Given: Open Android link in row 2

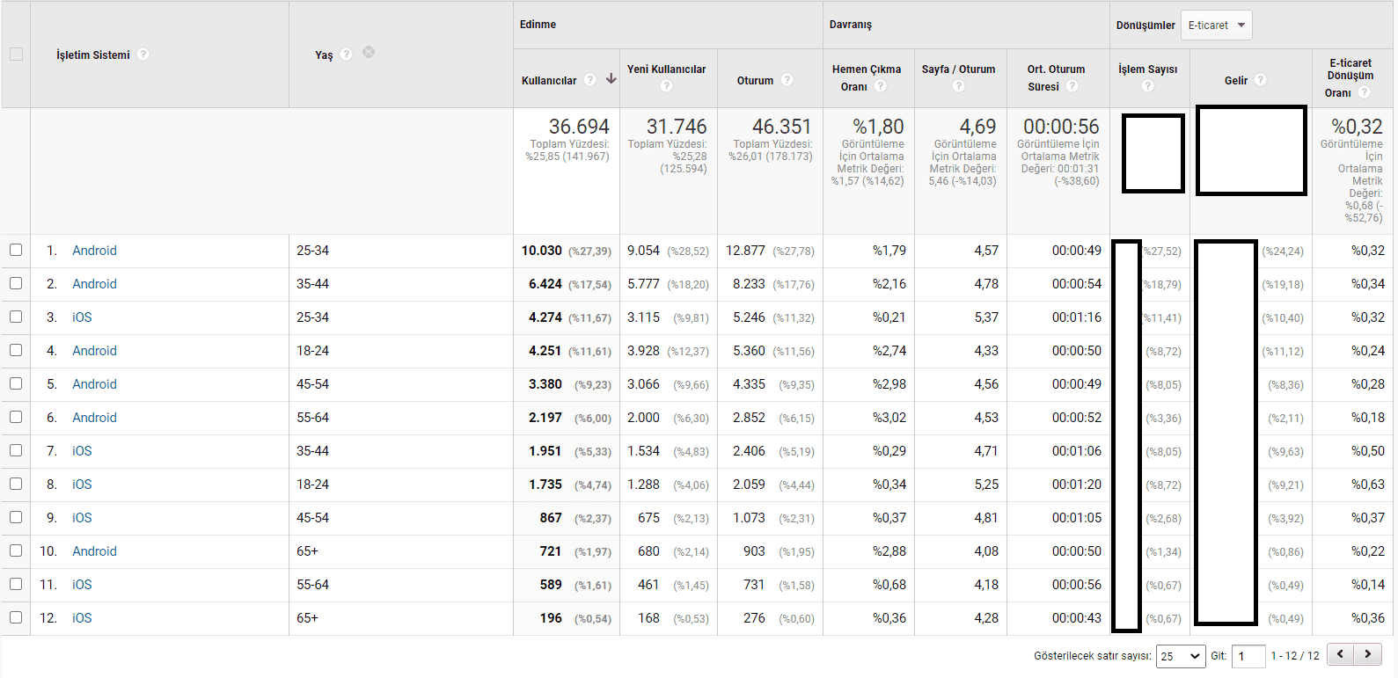Looking at the screenshot, I should [94, 284].
